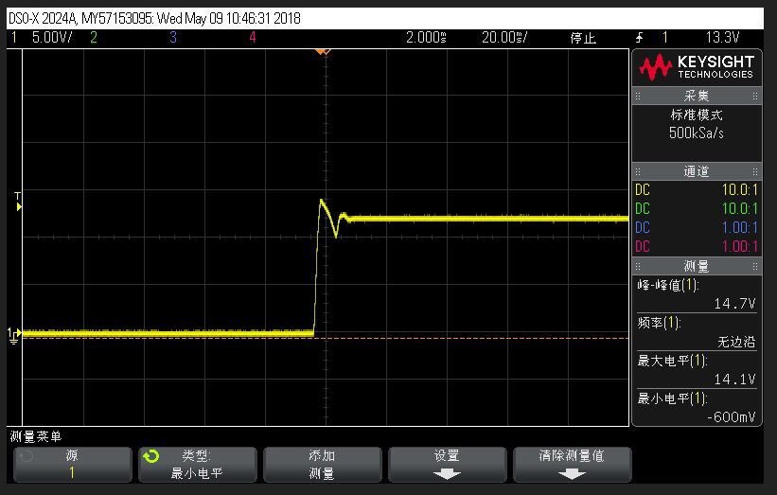777x495 pixels.
Task: Open the 源 source selection softkey
Action: (x=72, y=465)
